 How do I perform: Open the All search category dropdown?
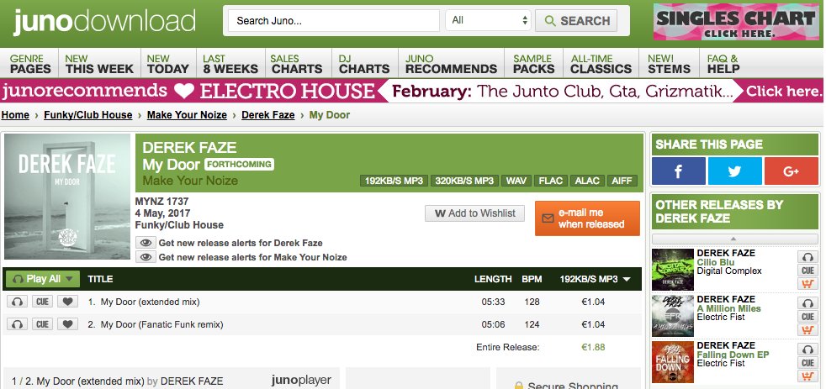pyautogui.click(x=489, y=20)
